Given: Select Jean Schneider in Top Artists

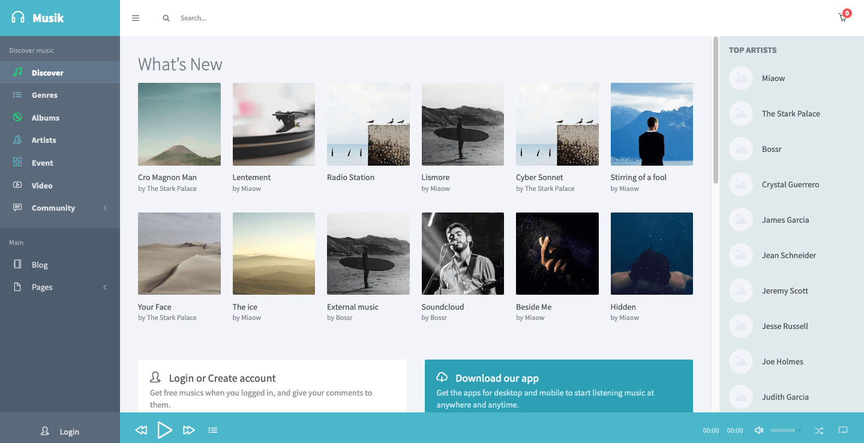Looking at the screenshot, I should (x=789, y=255).
